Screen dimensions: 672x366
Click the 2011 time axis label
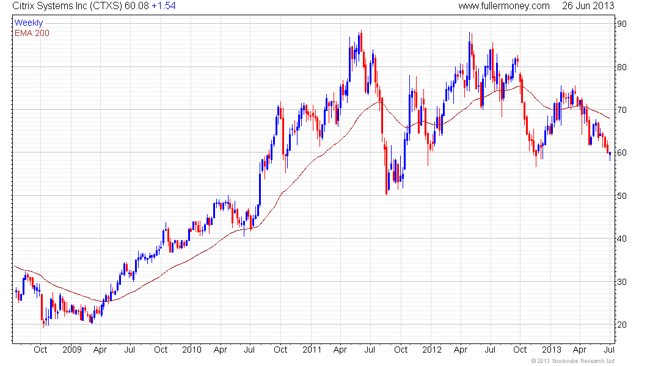pos(312,350)
